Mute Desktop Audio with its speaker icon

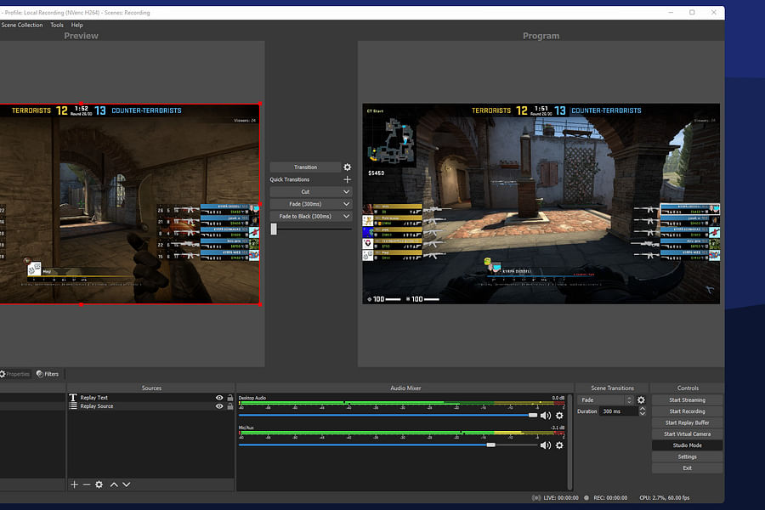coord(545,414)
